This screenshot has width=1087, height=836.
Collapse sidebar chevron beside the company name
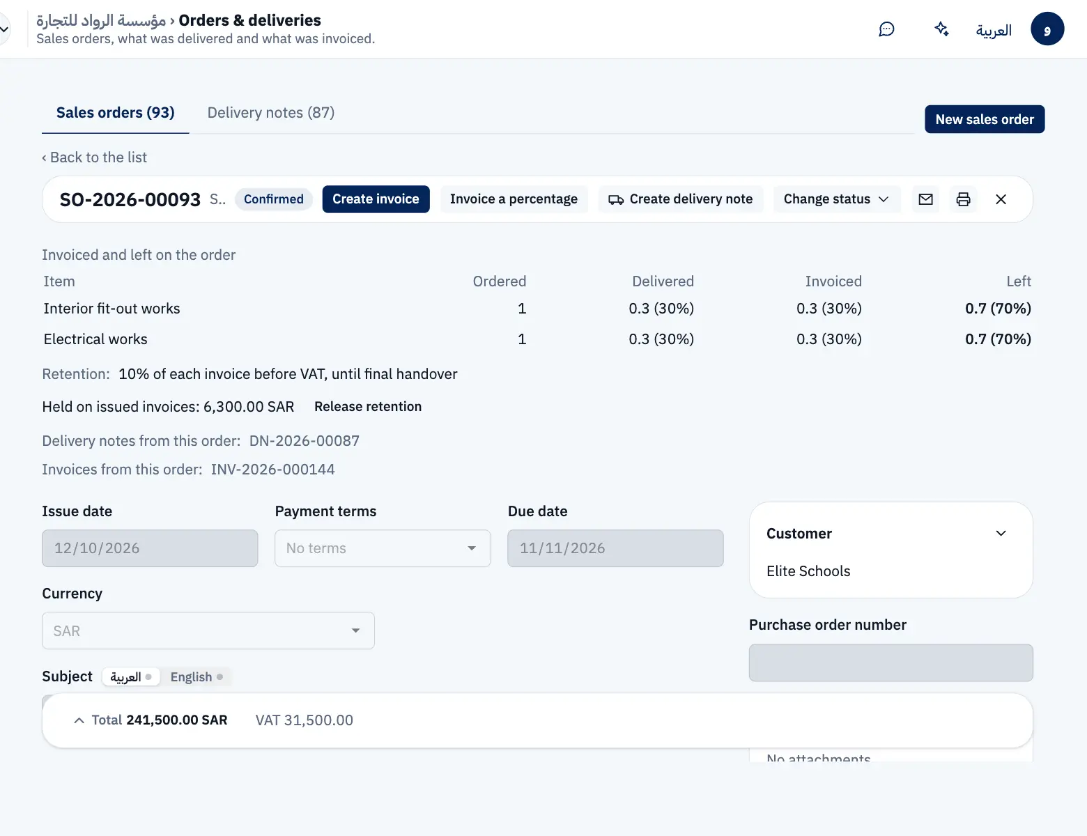5,29
